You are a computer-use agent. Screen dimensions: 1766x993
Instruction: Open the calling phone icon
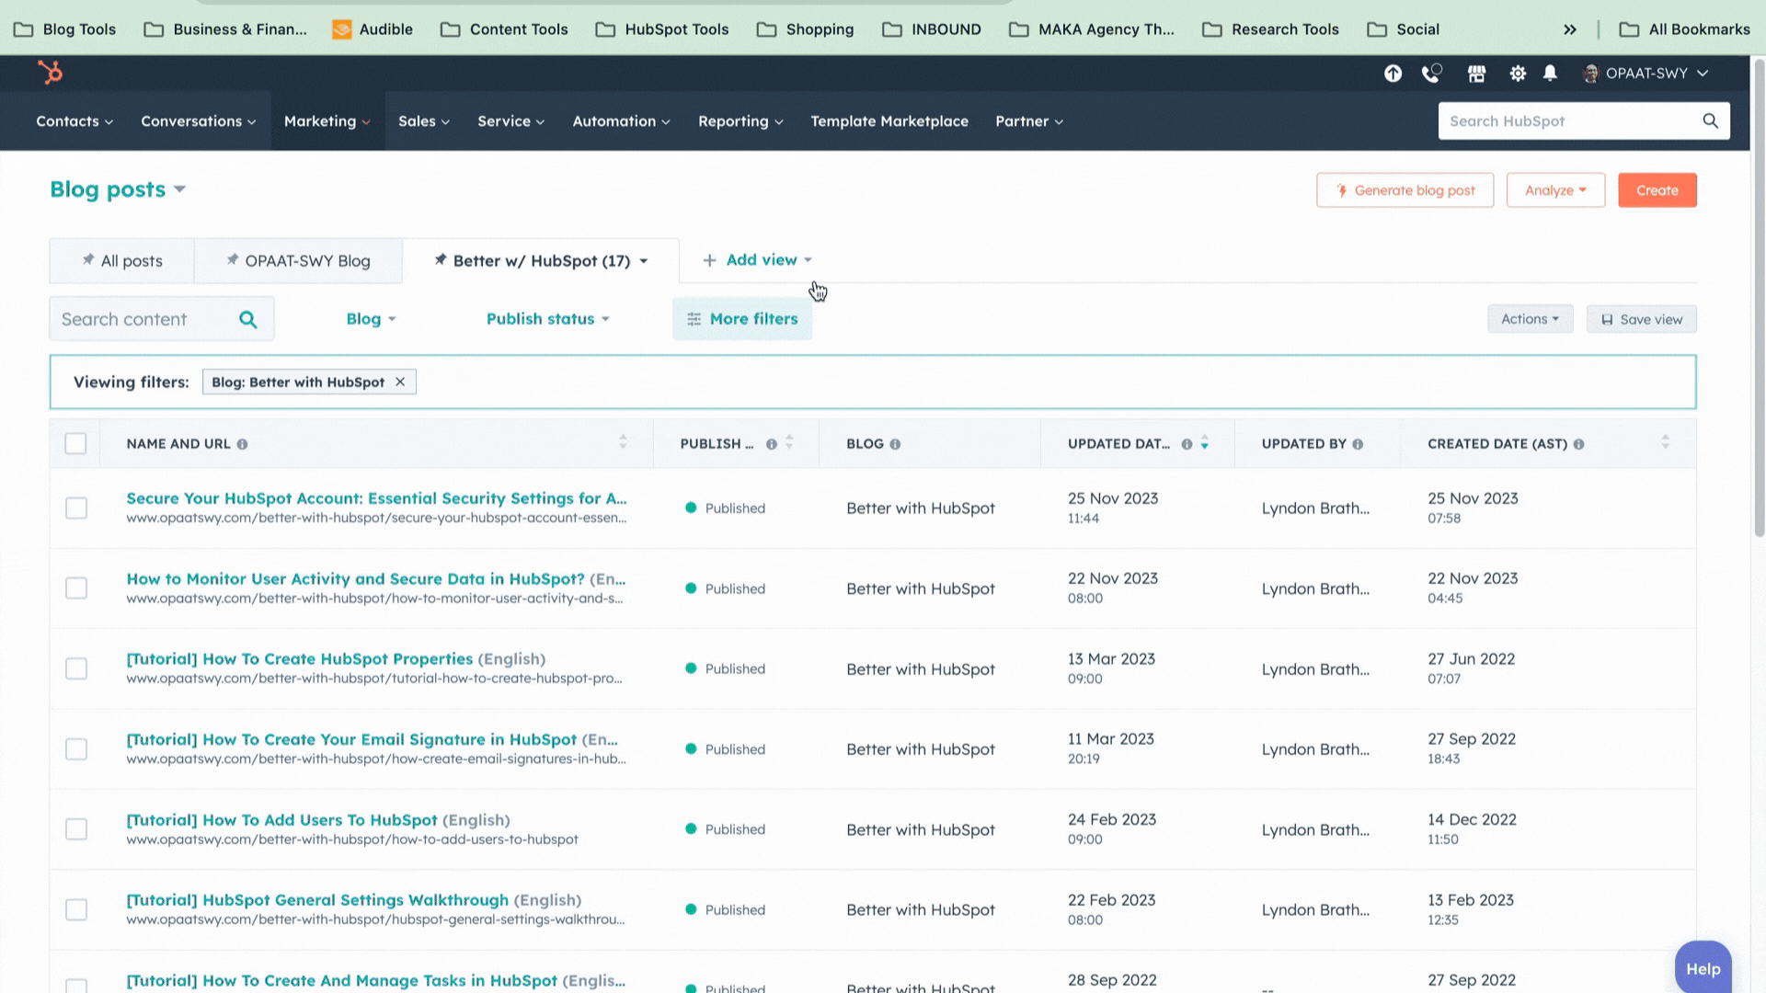coord(1431,74)
